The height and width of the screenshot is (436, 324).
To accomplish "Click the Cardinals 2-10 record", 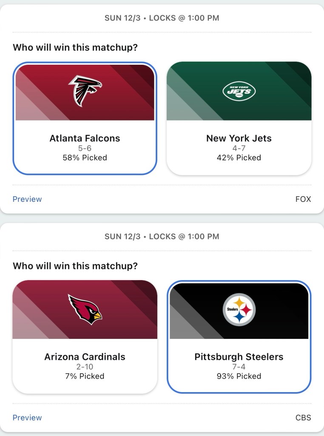I will tap(85, 367).
